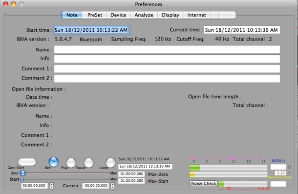Screen dimensions: 298x194
Task: Switch to the Note tab
Action: [72, 15]
